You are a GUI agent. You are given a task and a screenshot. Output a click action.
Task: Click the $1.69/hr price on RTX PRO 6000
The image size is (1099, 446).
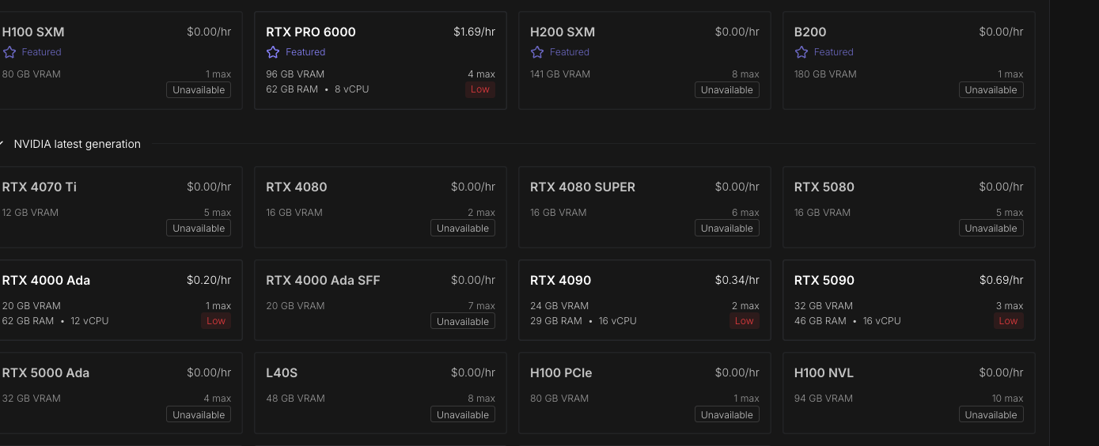474,32
